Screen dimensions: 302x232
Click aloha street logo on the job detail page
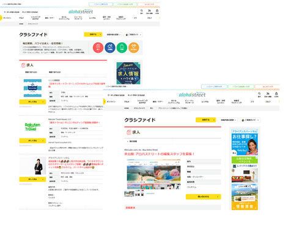point(192,95)
